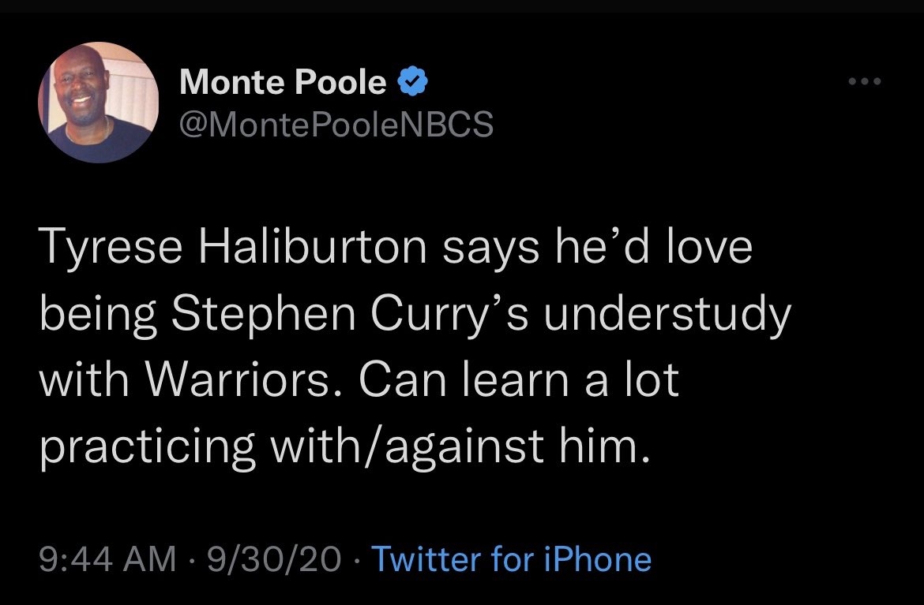Open the @MontePooleNBCS handle
The image size is (924, 605).
click(336, 123)
